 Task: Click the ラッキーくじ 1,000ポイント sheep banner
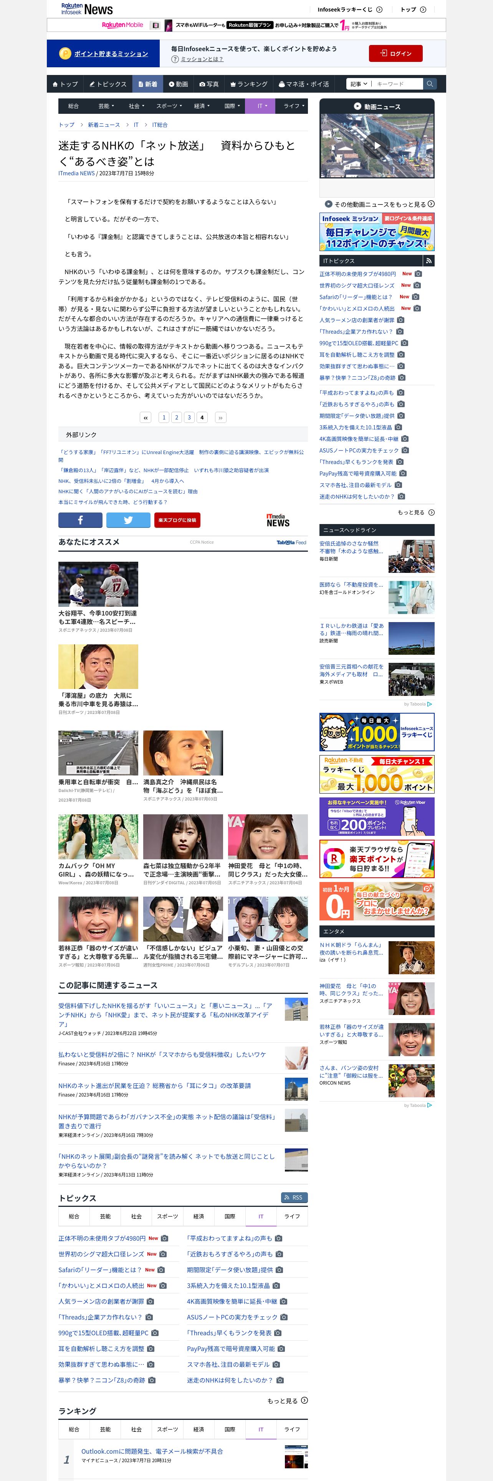(377, 732)
